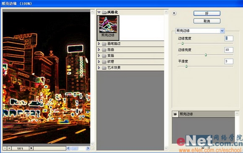The height and width of the screenshot is (153, 243).
Task: Expand the 纹理 filter folder
Action: pos(99,62)
